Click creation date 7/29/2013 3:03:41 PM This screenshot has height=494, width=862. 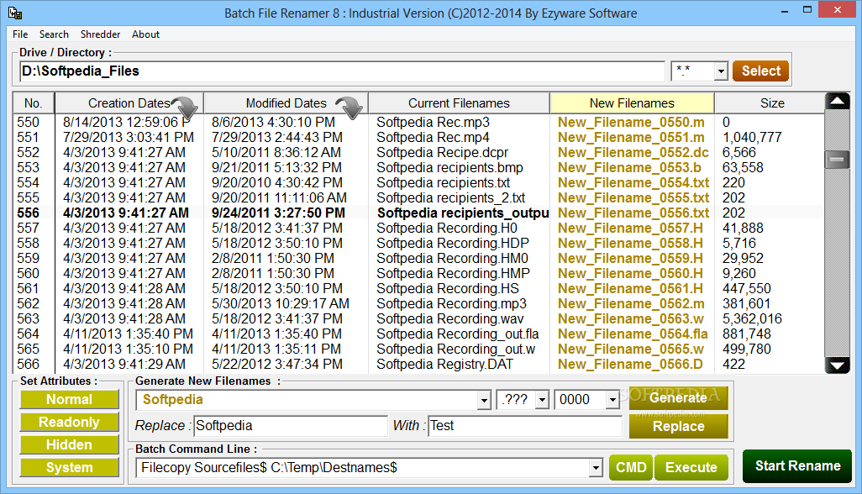click(x=128, y=138)
